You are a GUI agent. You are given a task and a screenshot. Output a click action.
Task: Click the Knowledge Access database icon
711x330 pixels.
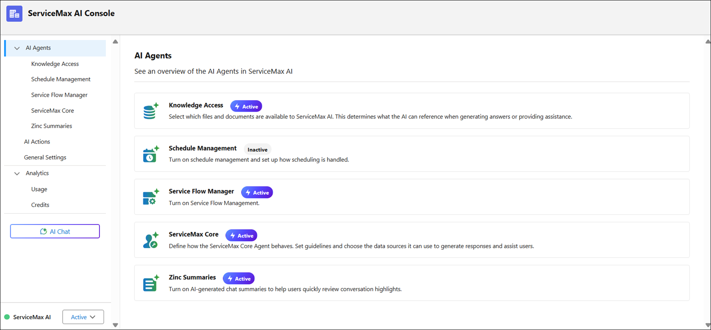[151, 111]
